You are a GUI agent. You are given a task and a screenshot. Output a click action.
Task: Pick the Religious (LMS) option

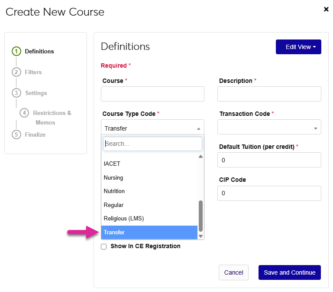click(x=123, y=218)
